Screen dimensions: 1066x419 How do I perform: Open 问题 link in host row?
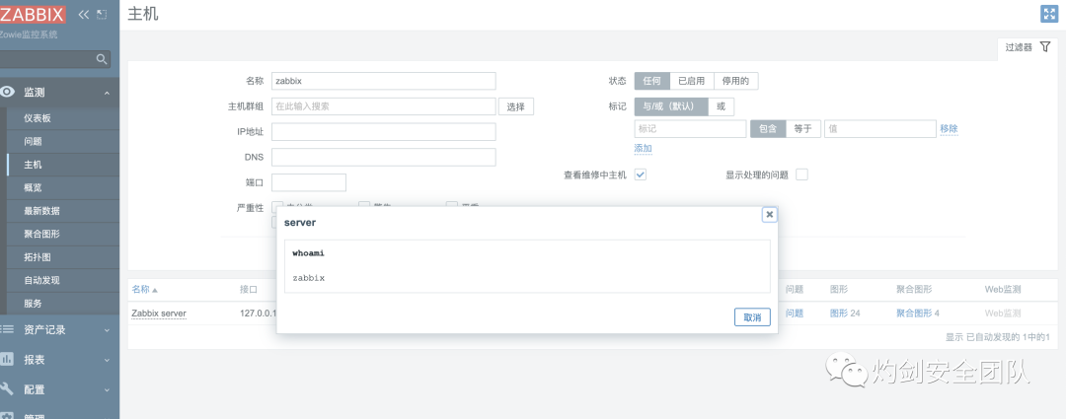[795, 314]
